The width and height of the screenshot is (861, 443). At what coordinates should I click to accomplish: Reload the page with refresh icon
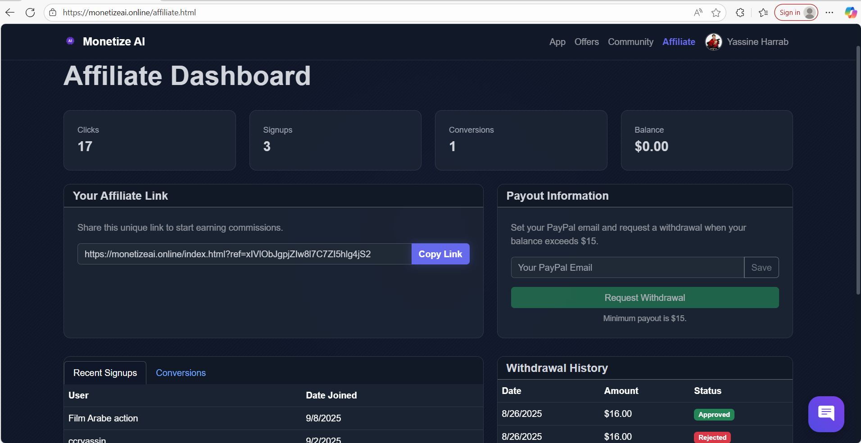pyautogui.click(x=30, y=13)
